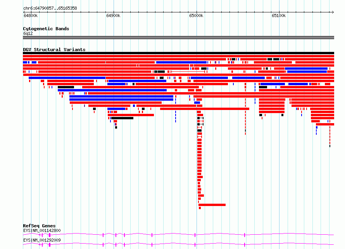Click the 65100k ruler label
This screenshot has width=345, height=249.
pyautogui.click(x=279, y=15)
